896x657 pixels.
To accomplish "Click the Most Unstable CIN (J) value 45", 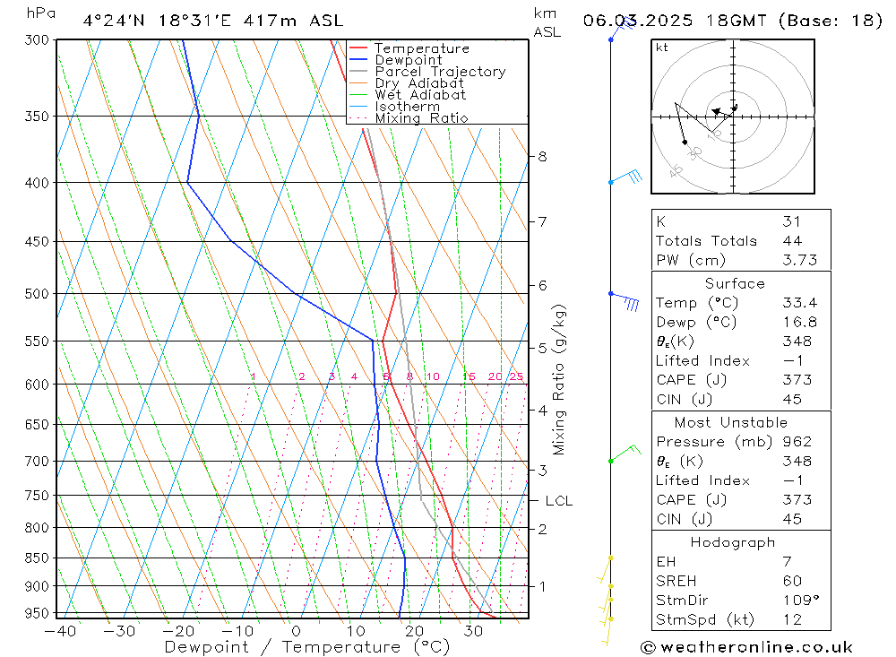I will 792,519.
